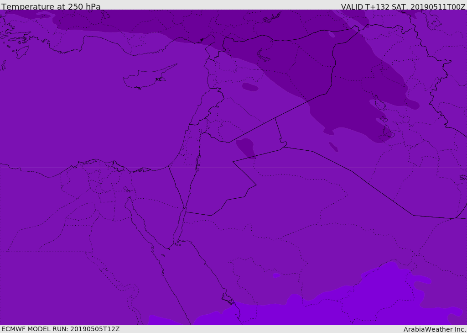This screenshot has width=467, height=333.
Task: Click the small dark oval south of the dark band
Action: click(x=333, y=147)
